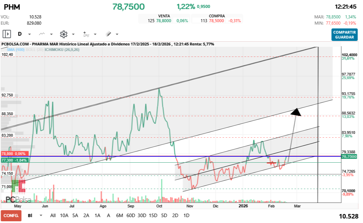Toggle the ICHIMOKU (26,9,26) indicator label
This screenshot has width=363, height=223.
[62, 50]
